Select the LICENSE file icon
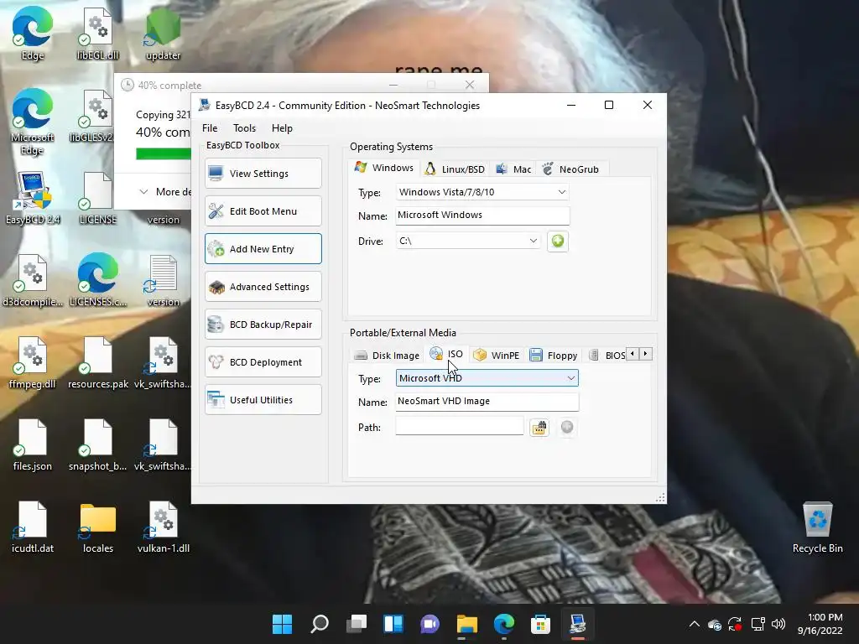The height and width of the screenshot is (644, 859). (x=98, y=198)
